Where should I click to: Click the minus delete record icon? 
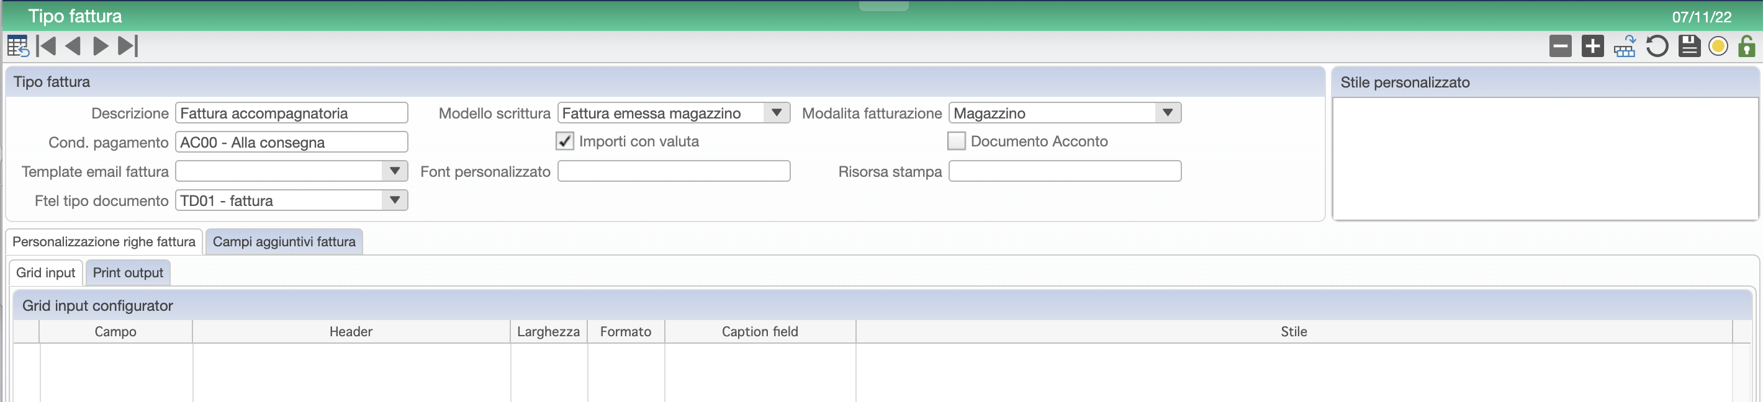pyautogui.click(x=1560, y=46)
